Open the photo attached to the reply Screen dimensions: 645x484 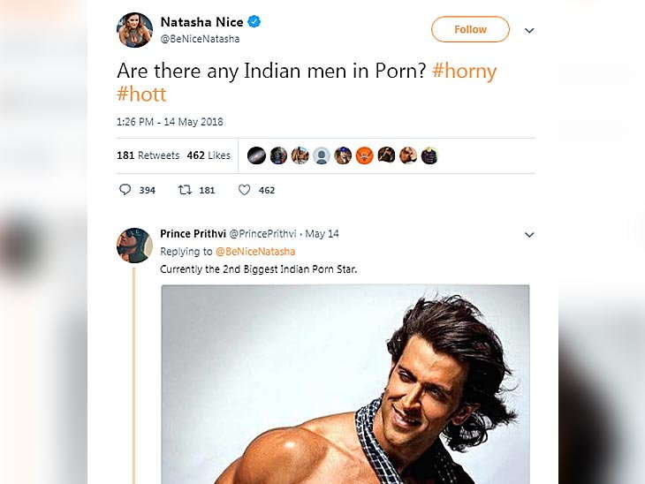click(x=345, y=384)
